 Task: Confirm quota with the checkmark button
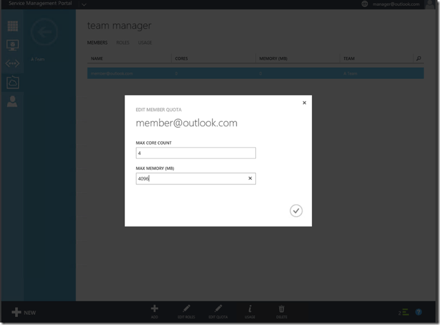[296, 210]
